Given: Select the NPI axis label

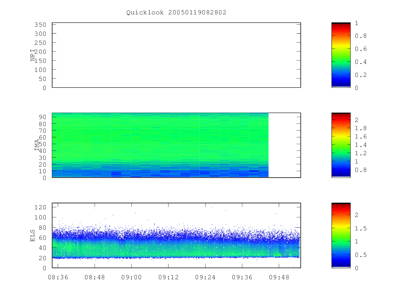Looking at the screenshot, I should tap(33, 55).
